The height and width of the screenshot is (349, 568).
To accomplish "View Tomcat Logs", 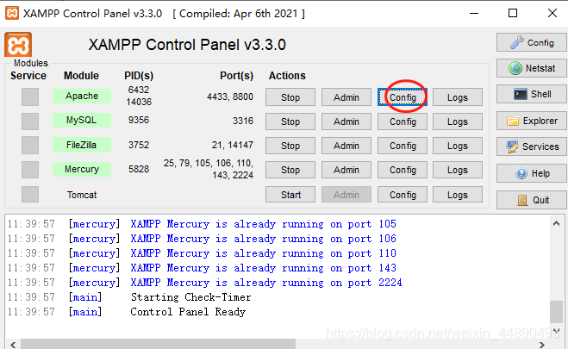I will (x=458, y=195).
